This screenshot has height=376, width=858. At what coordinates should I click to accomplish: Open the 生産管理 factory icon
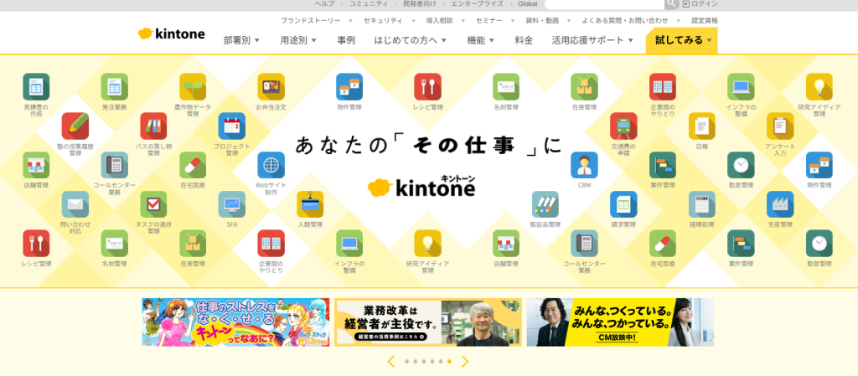780,204
